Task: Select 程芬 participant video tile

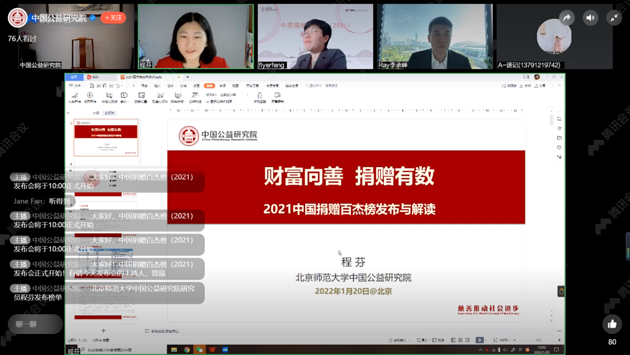Action: tap(195, 37)
